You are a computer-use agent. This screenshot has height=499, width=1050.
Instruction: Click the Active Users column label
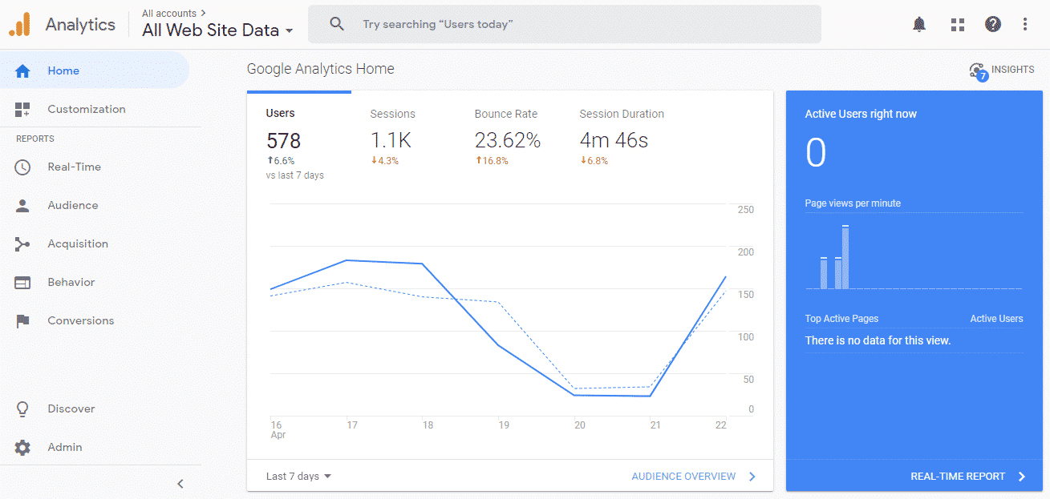(x=996, y=319)
